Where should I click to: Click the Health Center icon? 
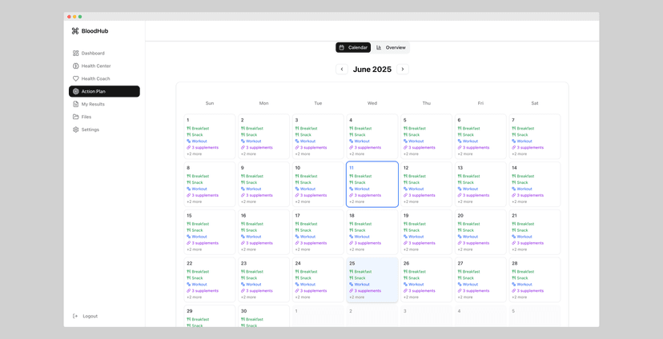76,66
